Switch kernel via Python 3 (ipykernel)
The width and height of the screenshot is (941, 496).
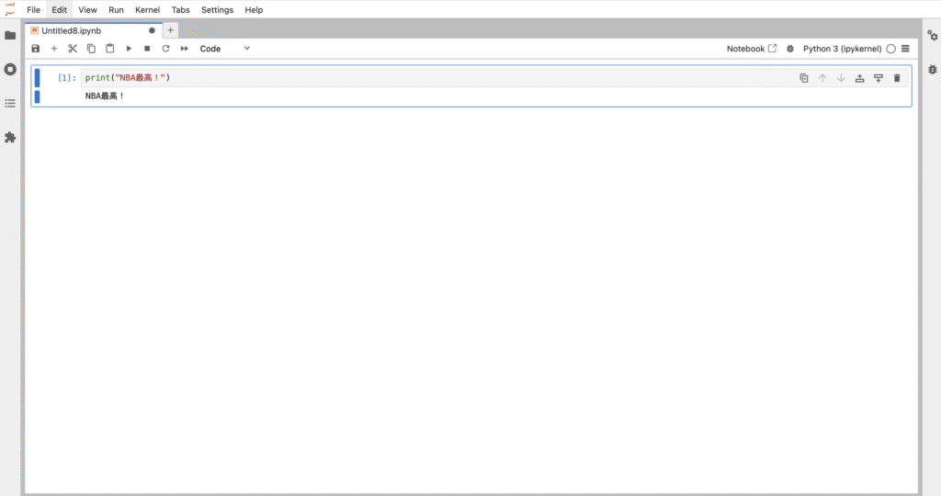tap(842, 49)
